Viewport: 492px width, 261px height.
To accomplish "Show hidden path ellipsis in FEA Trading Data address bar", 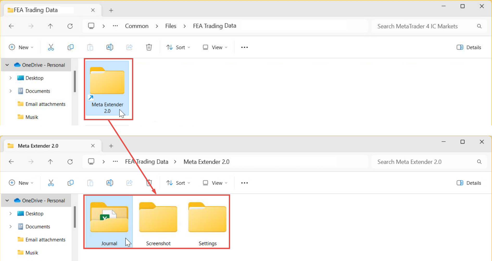I will pos(115,26).
